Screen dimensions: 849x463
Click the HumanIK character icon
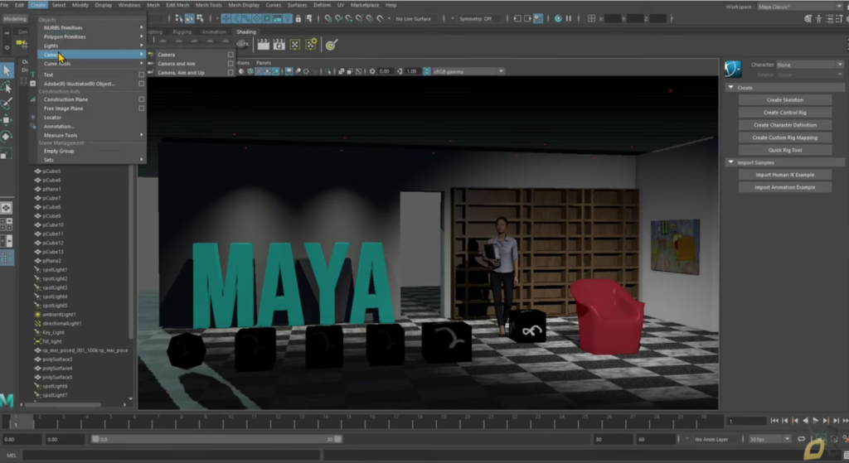(x=733, y=69)
